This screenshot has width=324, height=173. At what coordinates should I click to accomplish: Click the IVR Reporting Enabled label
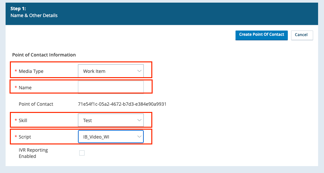(x=33, y=153)
